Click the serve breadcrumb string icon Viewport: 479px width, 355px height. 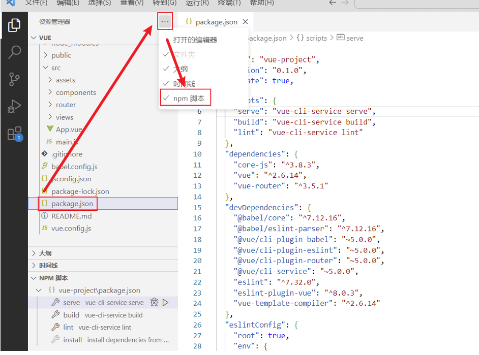point(340,37)
